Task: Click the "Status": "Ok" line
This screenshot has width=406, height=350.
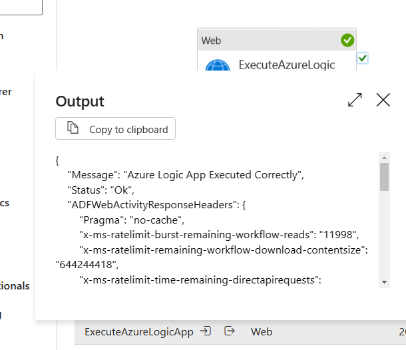Action: 101,190
